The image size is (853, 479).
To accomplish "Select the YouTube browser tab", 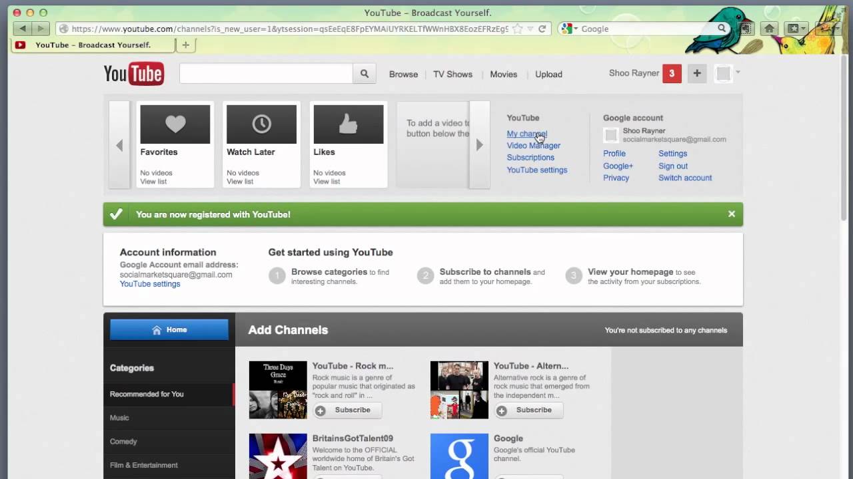I will 93,45.
